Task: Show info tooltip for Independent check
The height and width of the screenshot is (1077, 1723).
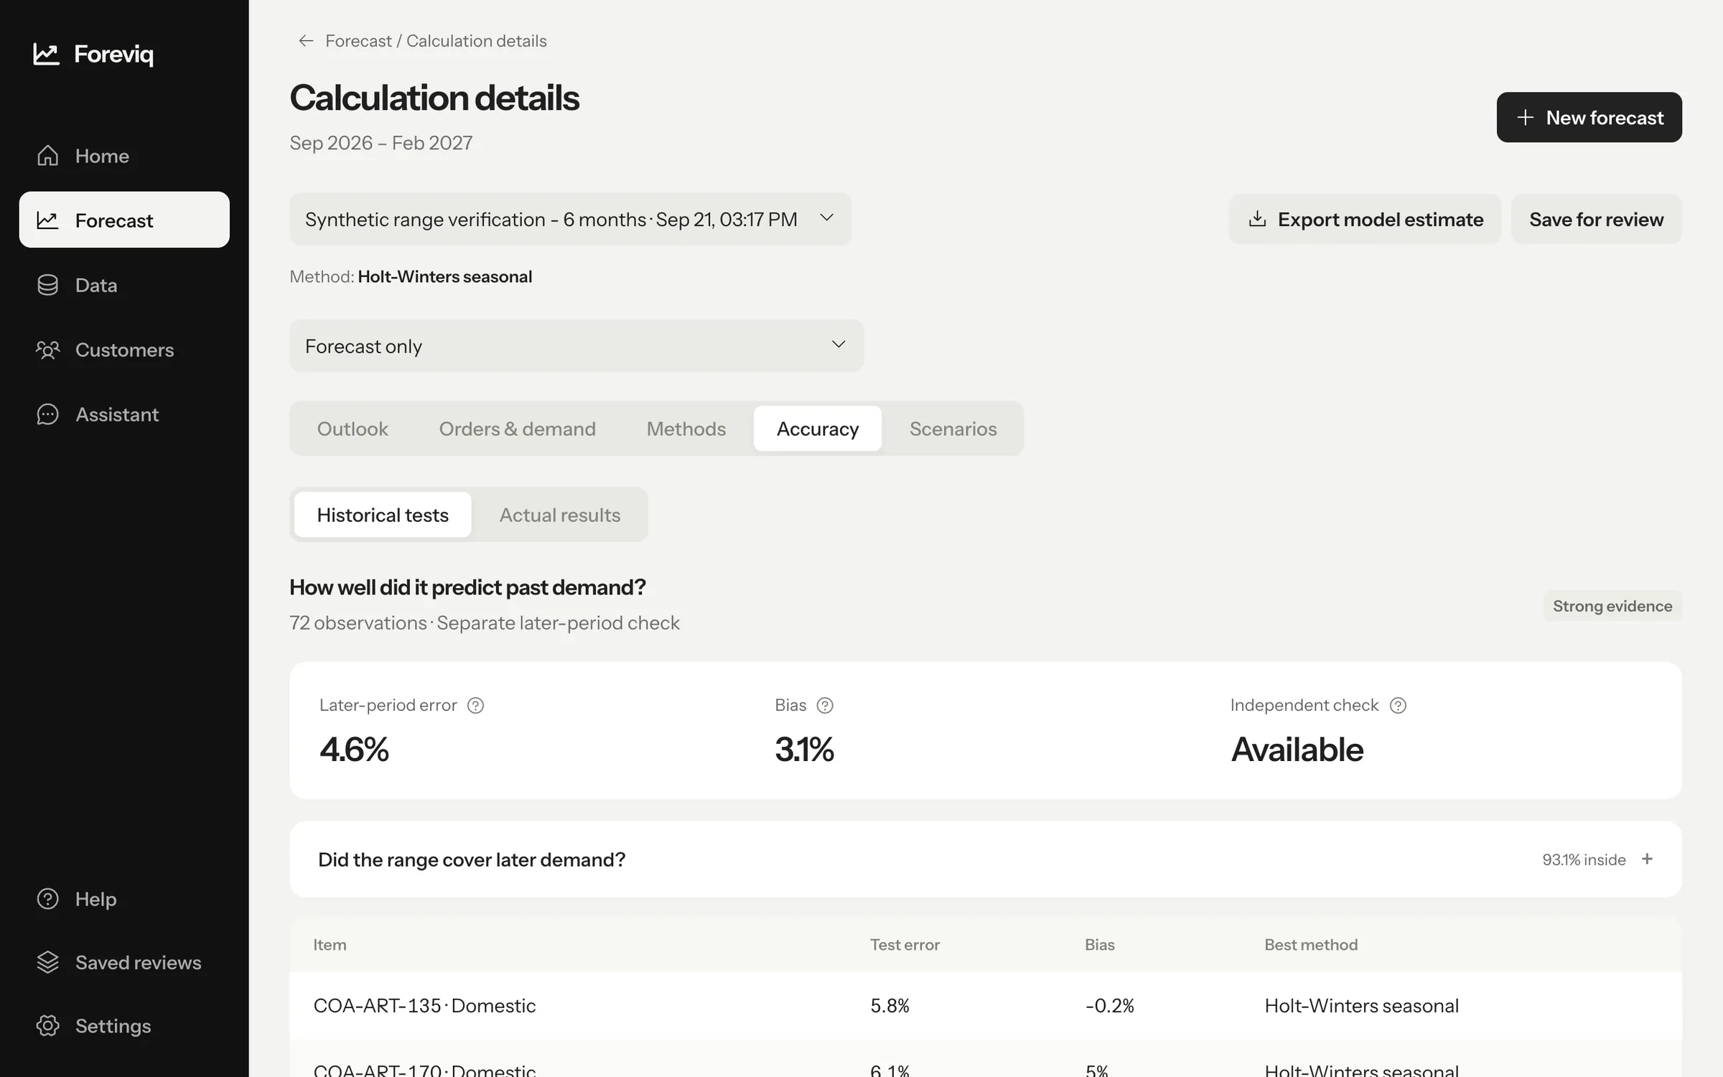Action: (x=1398, y=705)
